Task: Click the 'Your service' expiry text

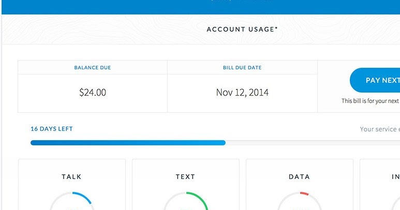Action: [x=379, y=129]
